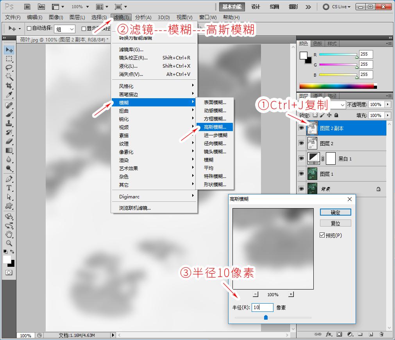Launch Mini Bridge from top bar
395x340 pixels.
click(41, 7)
